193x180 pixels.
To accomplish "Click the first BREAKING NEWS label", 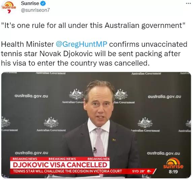I will pos(25,159).
